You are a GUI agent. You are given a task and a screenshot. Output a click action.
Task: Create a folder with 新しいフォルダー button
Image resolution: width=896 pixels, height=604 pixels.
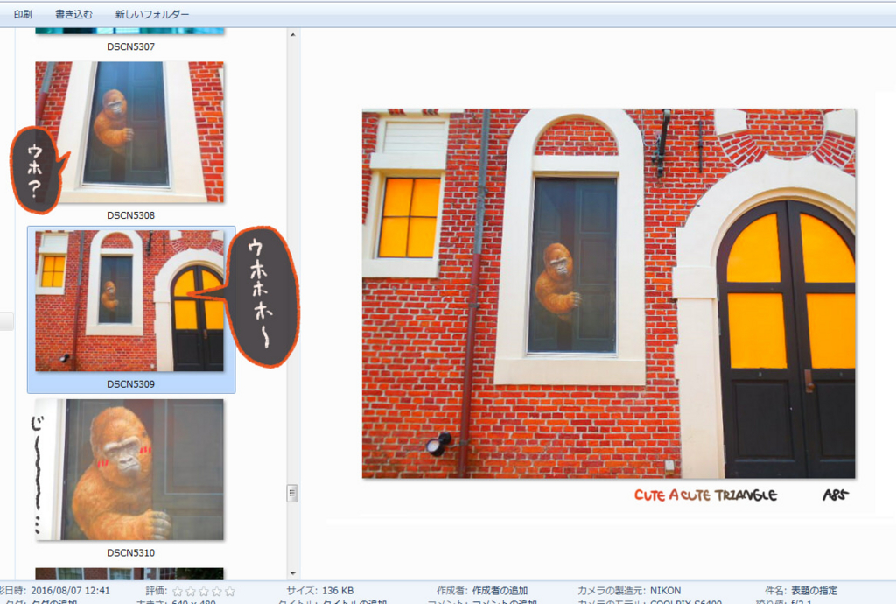[x=152, y=14]
